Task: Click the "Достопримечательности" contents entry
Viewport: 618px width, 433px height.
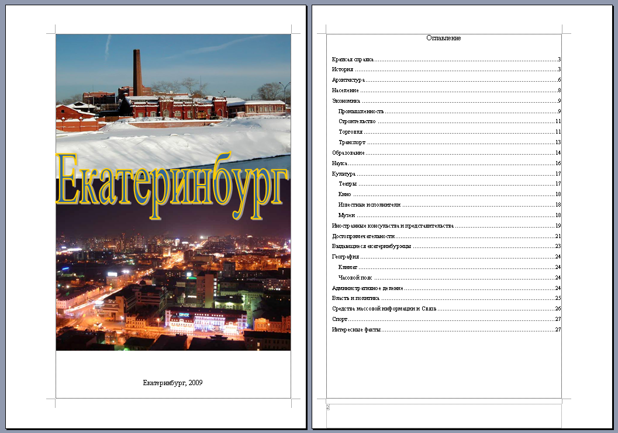Action: 446,236
